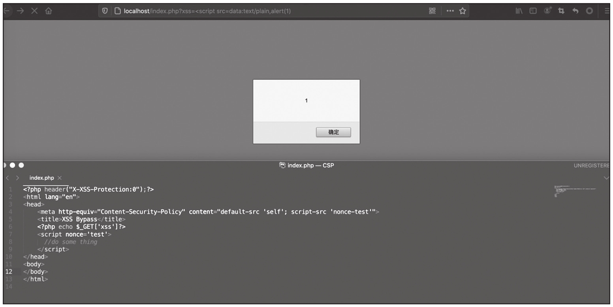
Task: Select the index.php editor tab
Action: click(41, 178)
